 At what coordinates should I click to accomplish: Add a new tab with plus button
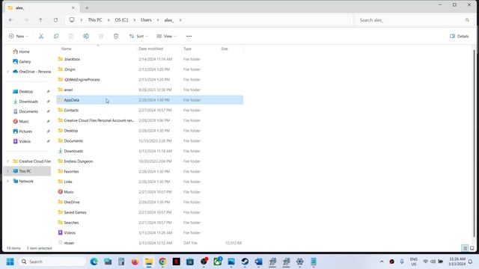click(87, 8)
